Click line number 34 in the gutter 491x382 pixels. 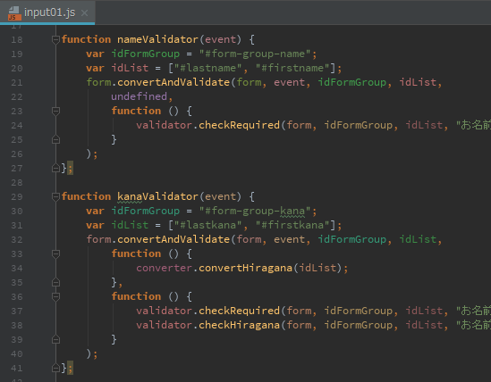[17, 269]
